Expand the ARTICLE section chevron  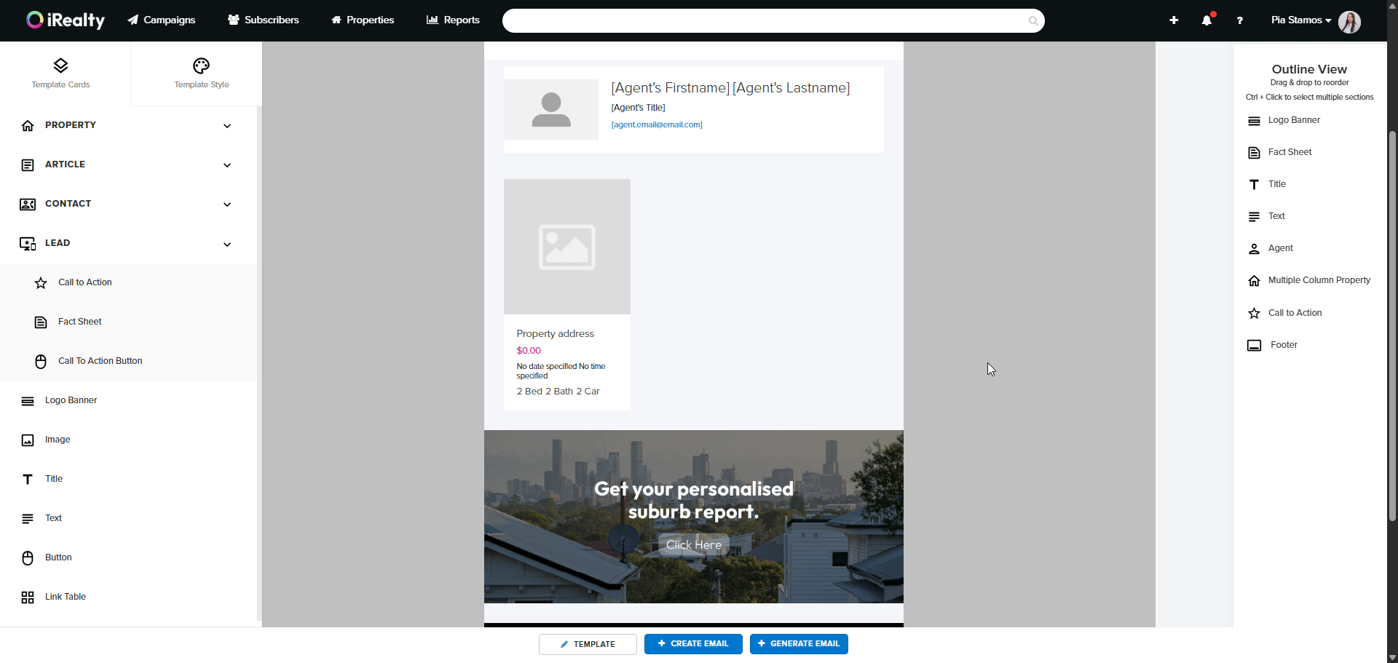227,165
